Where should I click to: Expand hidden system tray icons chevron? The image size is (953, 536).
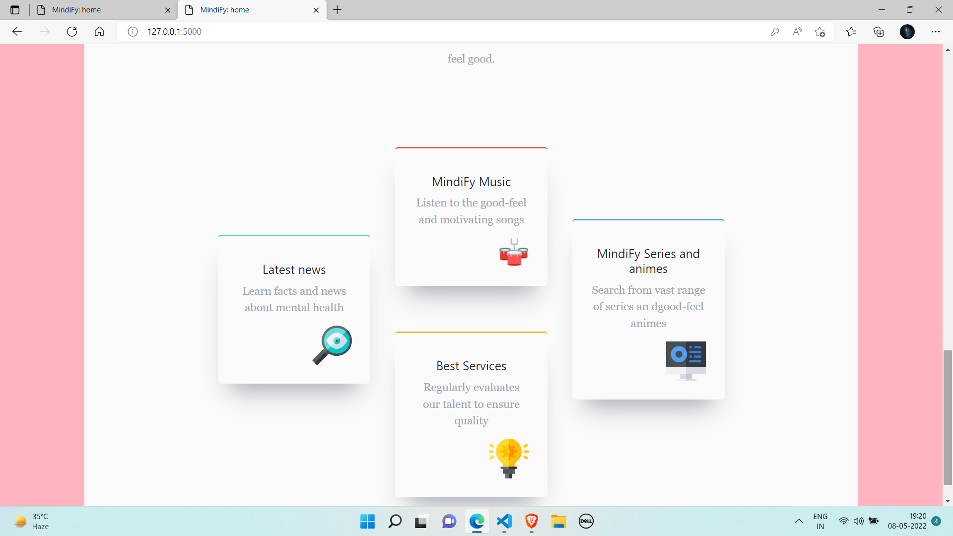click(799, 521)
